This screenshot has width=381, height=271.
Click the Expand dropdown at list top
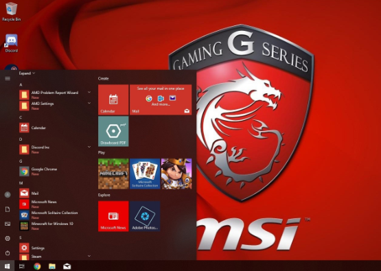point(27,73)
